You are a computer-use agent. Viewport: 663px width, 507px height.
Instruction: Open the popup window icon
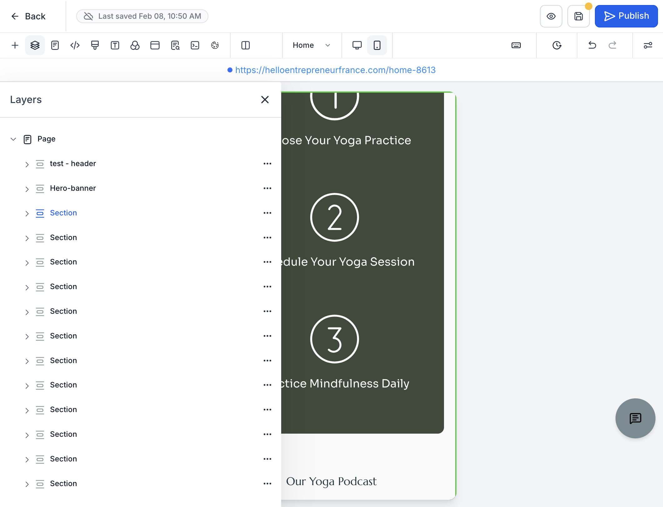coord(155,45)
